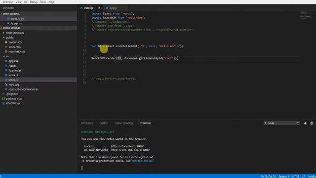
Task: Click the logo.svg file icon
Action: 6,85
